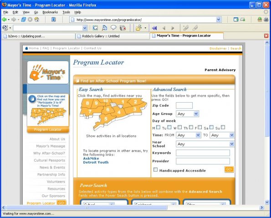
Task: Open the Edit menu
Action: (x=15, y=12)
